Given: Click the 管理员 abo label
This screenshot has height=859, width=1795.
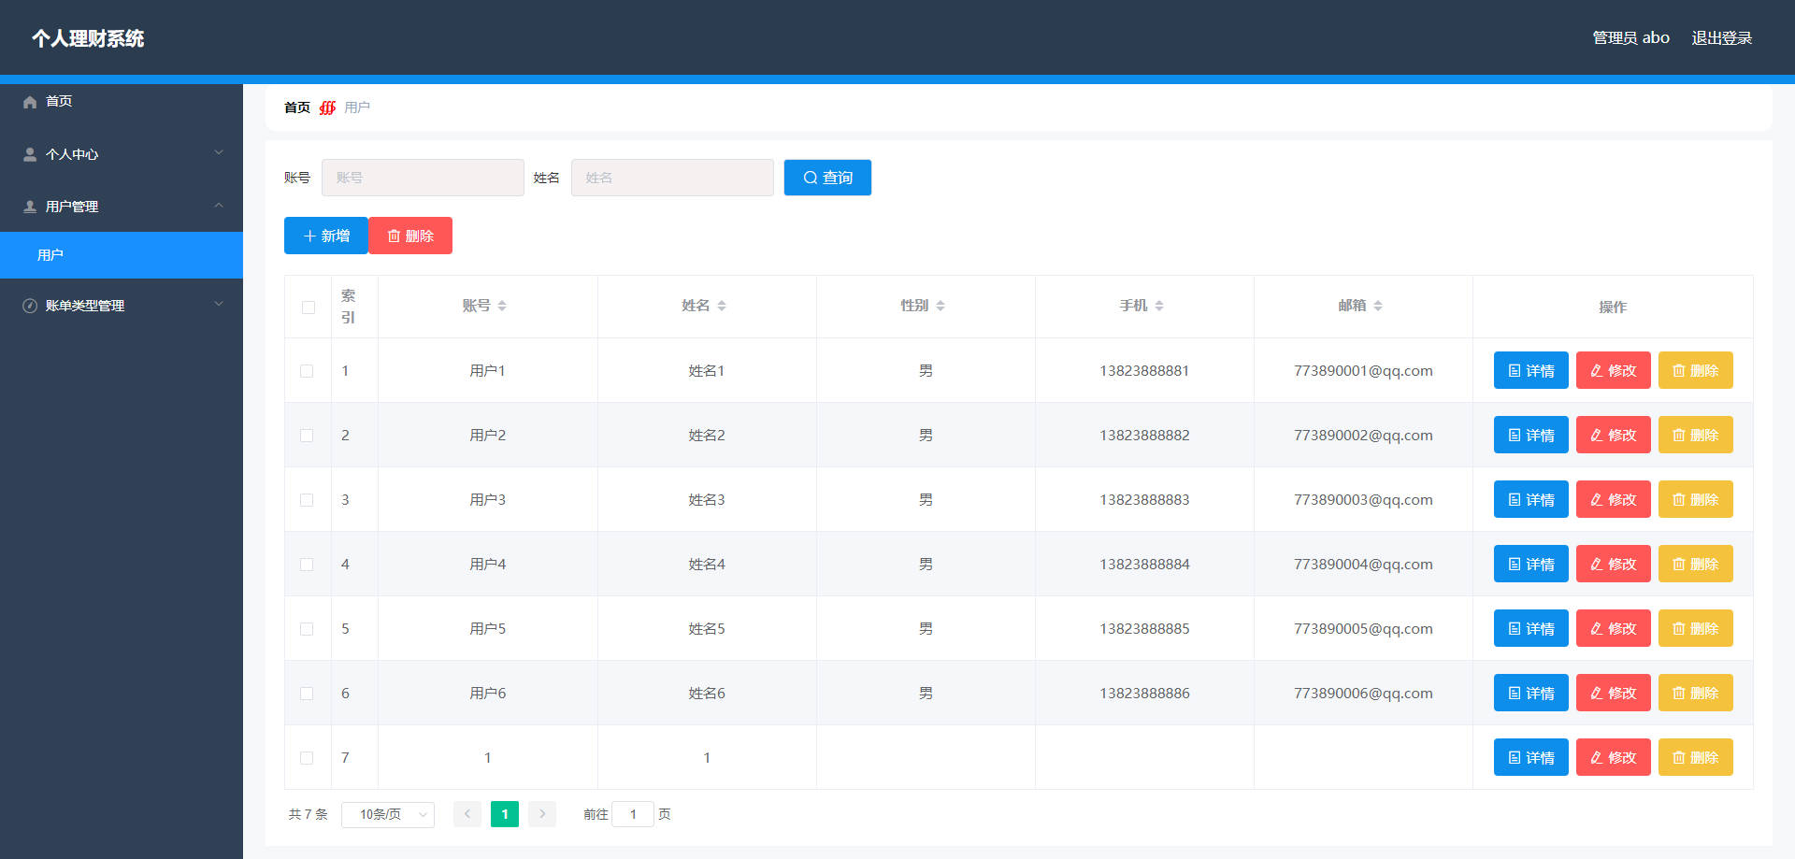Looking at the screenshot, I should tap(1631, 38).
